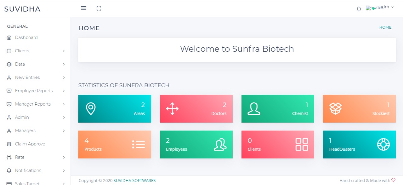Toggle fullscreen mode icon
The width and height of the screenshot is (403, 185).
coord(99,9)
